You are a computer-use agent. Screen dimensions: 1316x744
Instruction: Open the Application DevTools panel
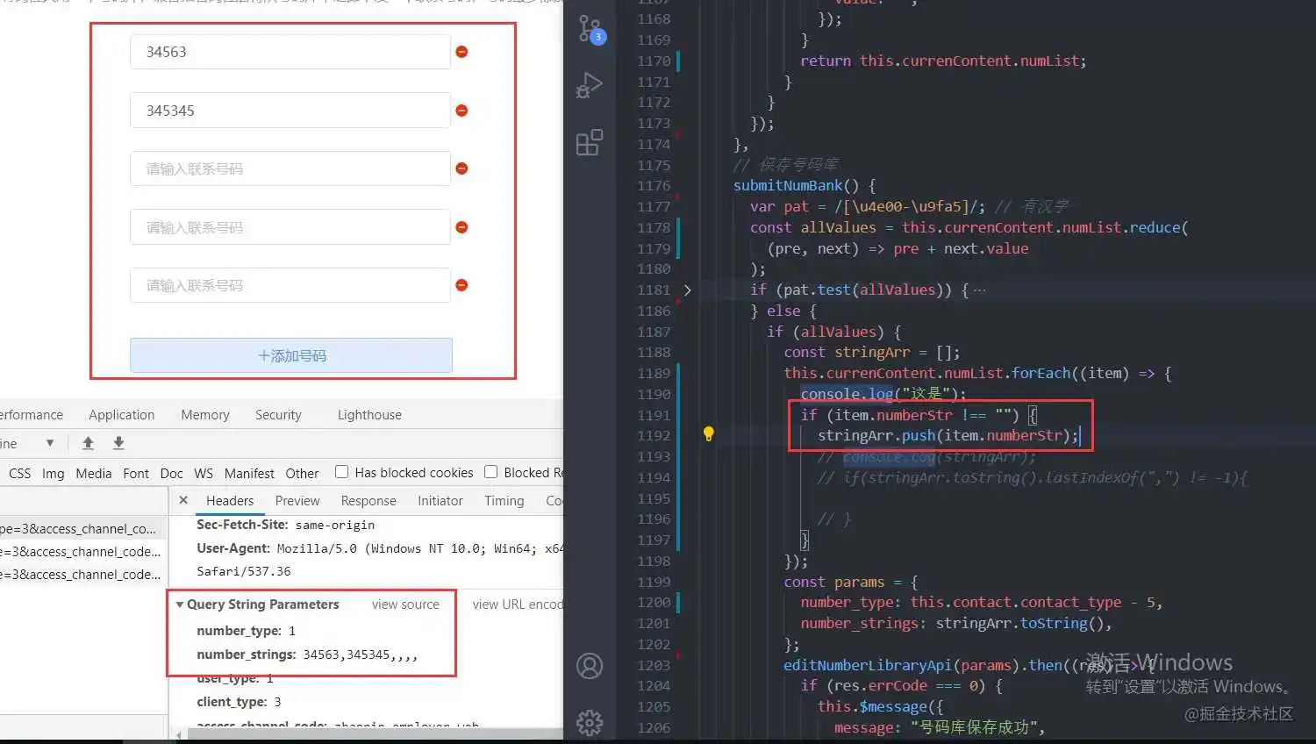coord(121,414)
